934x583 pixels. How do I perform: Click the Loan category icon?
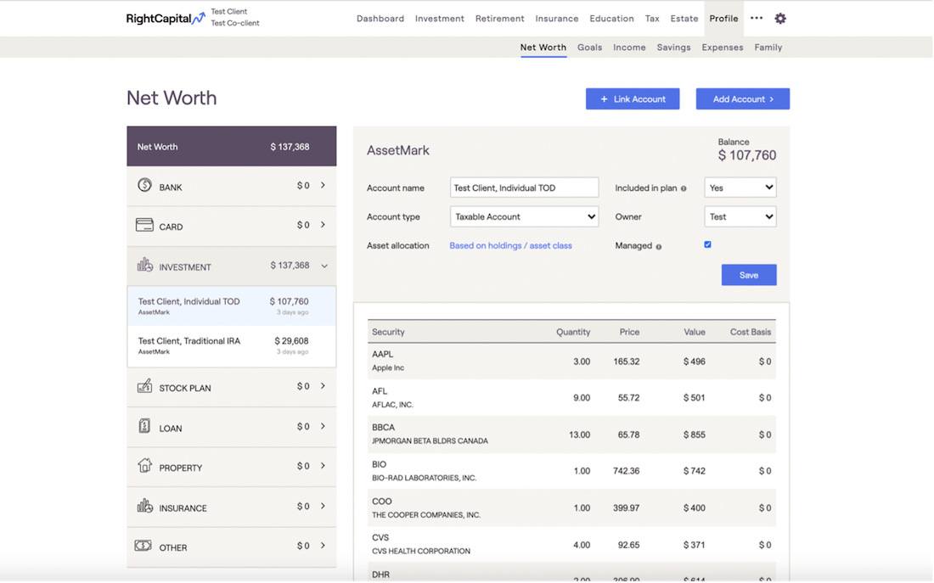tap(144, 427)
